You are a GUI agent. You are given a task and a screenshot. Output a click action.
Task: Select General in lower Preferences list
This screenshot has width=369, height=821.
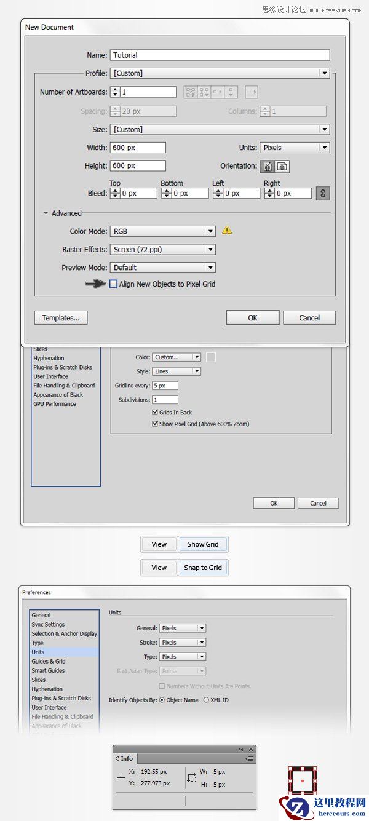click(41, 615)
